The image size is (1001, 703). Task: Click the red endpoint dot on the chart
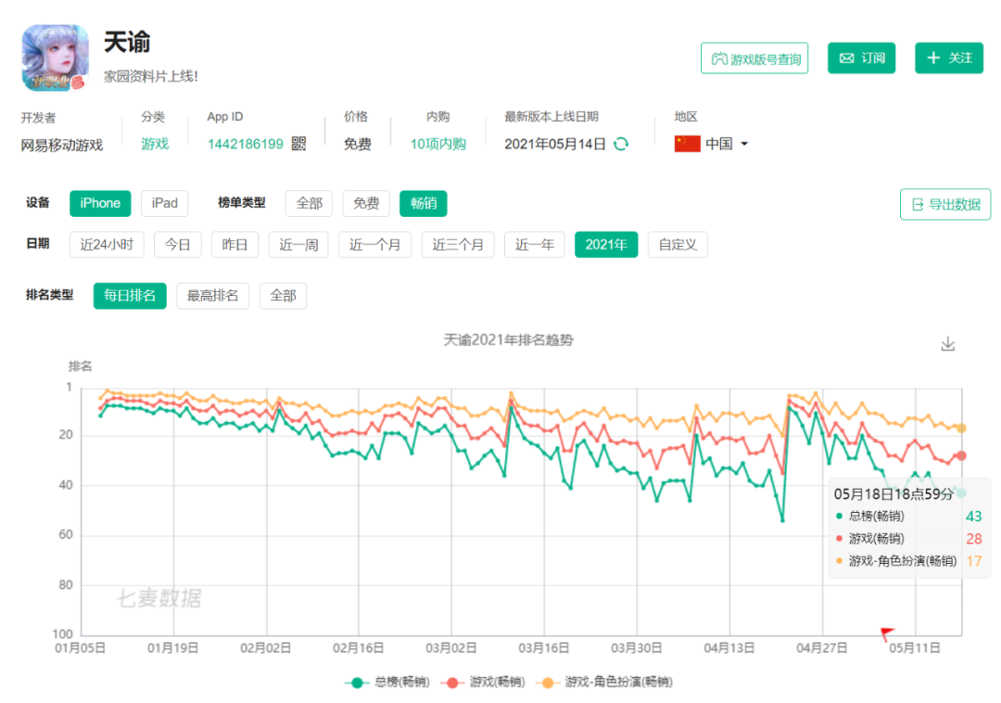click(961, 456)
